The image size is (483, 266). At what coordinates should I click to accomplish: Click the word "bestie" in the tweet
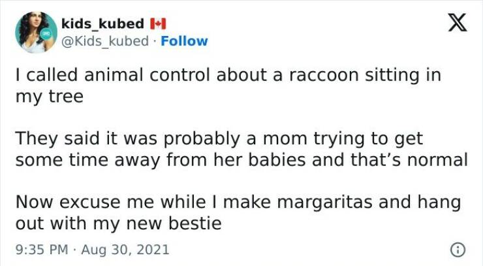(200, 223)
